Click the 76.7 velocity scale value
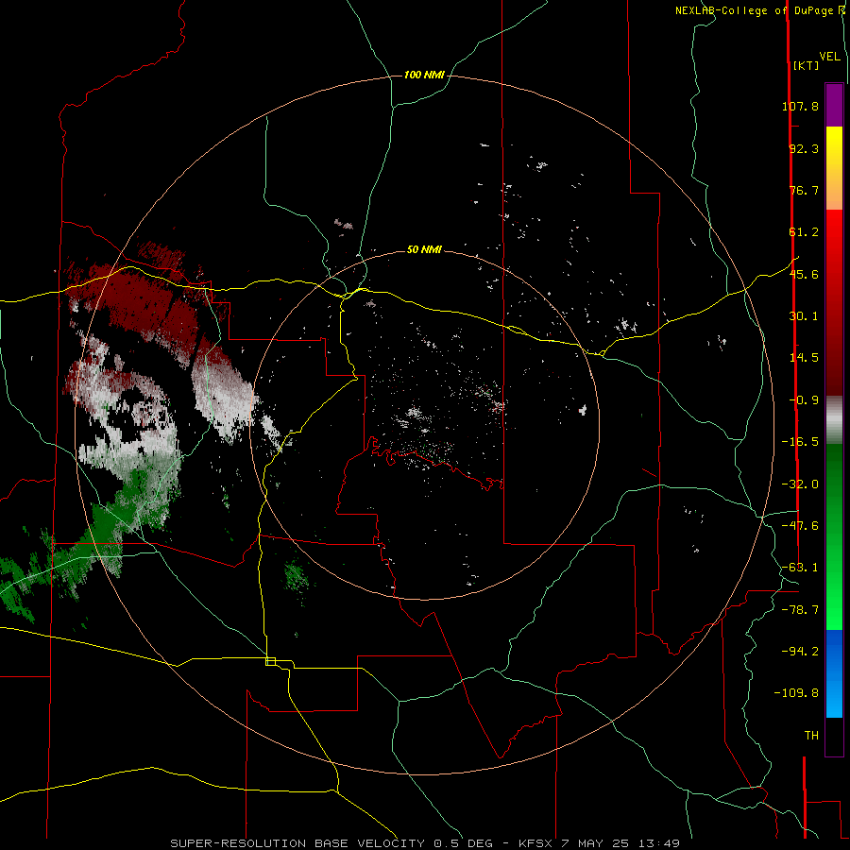This screenshot has width=850, height=850. 804,190
